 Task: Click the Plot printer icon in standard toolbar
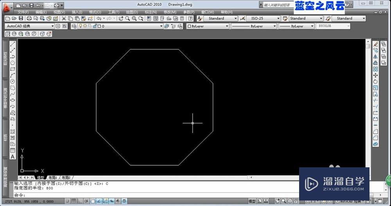coord(29,18)
